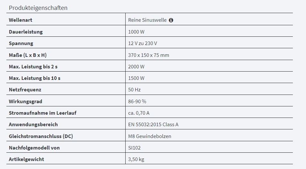Click the SI102 predecessor model value
306x169 pixels.
134,148
